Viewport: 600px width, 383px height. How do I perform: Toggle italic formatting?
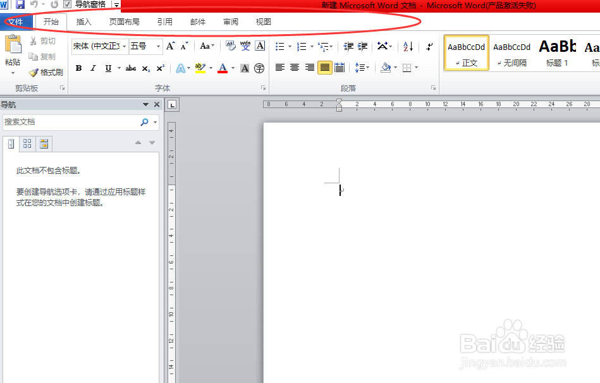tap(93, 68)
